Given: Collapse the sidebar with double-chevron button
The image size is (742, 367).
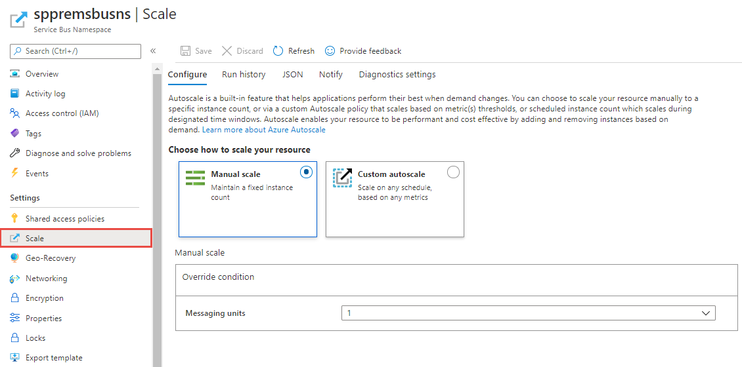Looking at the screenshot, I should (153, 51).
